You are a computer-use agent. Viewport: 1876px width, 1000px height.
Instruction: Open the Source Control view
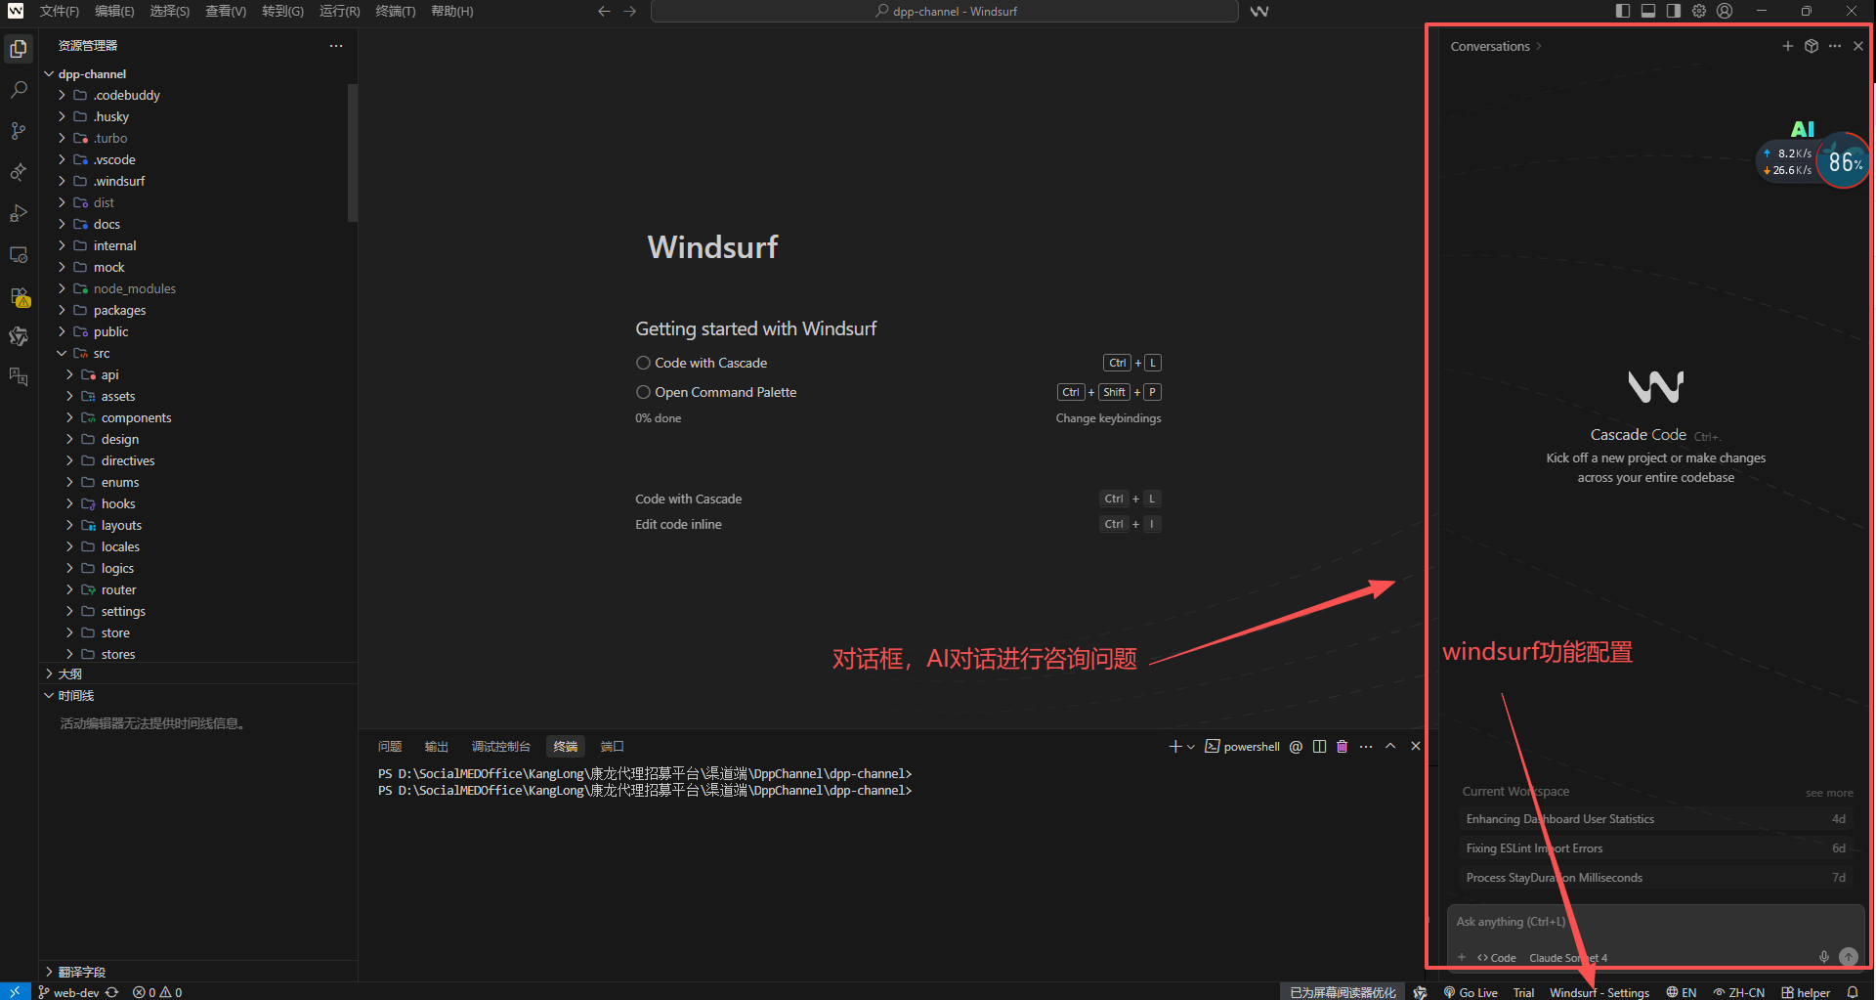19,131
